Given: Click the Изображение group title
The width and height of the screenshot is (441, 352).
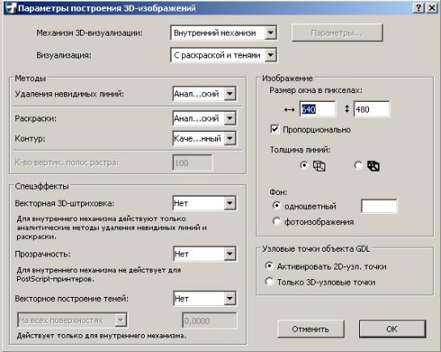Looking at the screenshot, I should tap(287, 78).
